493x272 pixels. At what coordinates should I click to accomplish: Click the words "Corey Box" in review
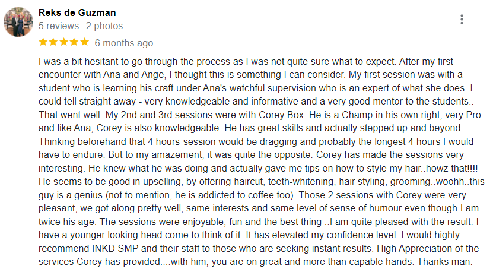pyautogui.click(x=281, y=115)
